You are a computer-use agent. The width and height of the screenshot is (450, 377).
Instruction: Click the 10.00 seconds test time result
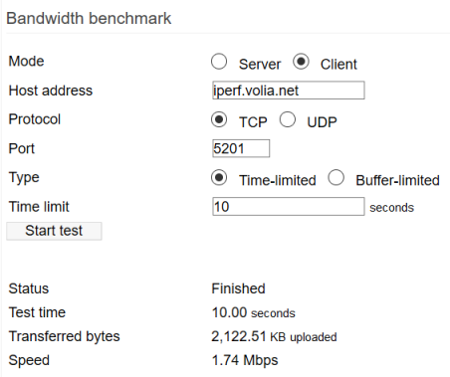coord(254,312)
